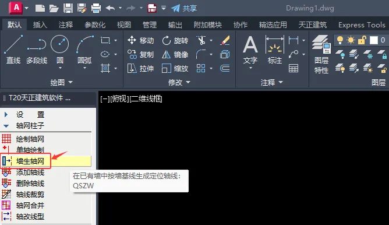The image size is (389, 225).
Task: Open the Undo history dropdown arrow
Action: pyautogui.click(x=120, y=8)
